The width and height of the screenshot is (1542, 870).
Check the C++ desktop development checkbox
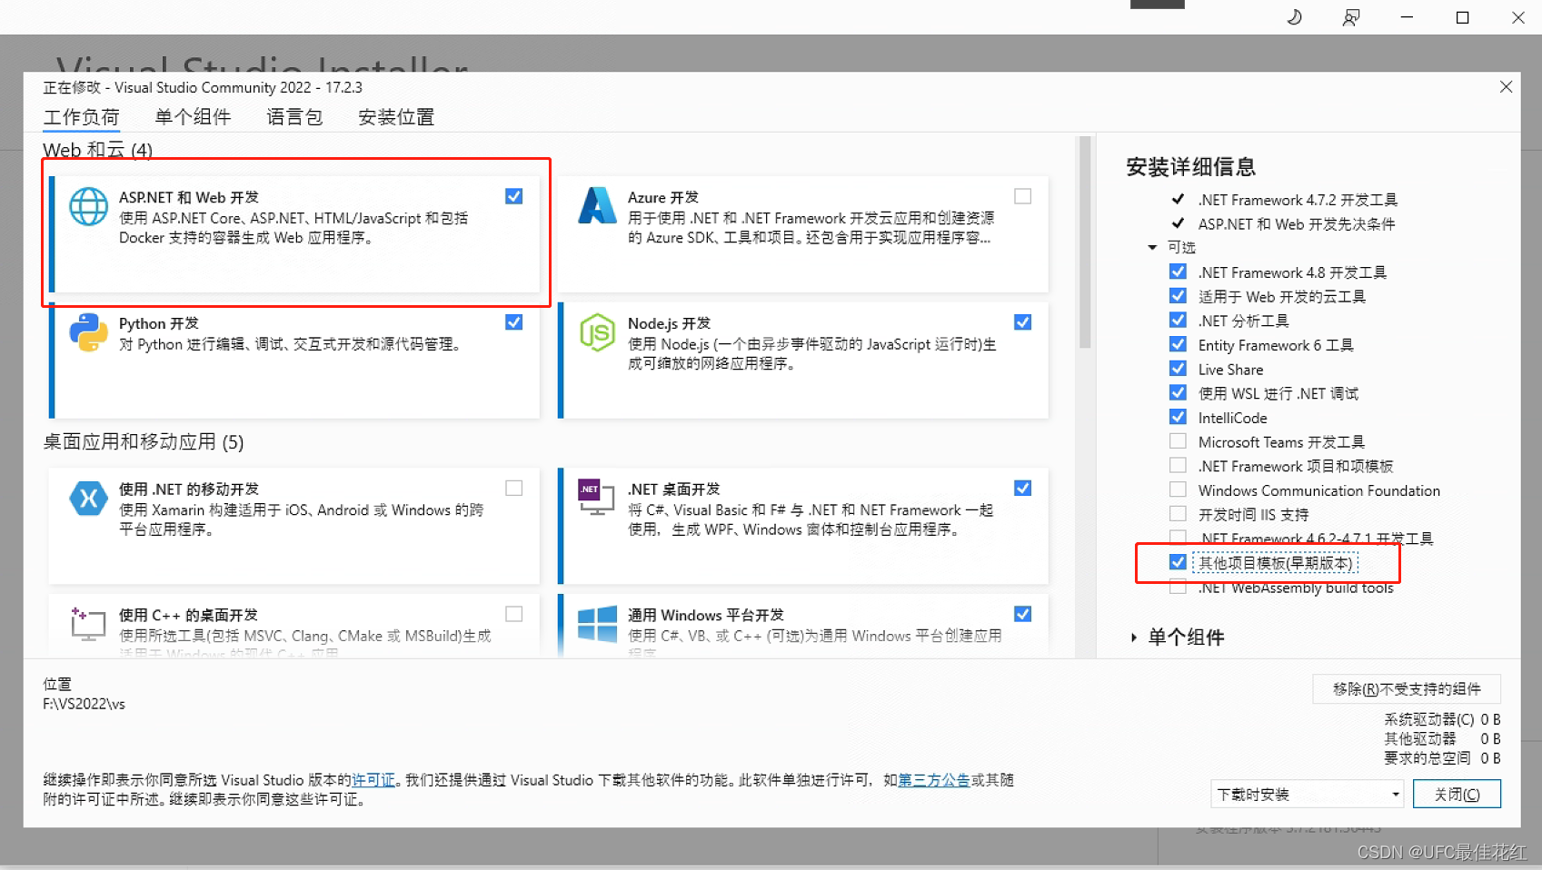coord(514,614)
